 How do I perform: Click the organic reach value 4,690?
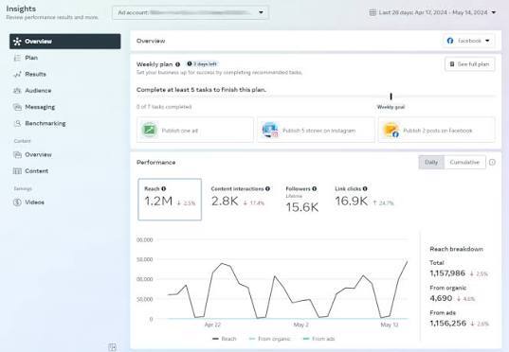[441, 298]
